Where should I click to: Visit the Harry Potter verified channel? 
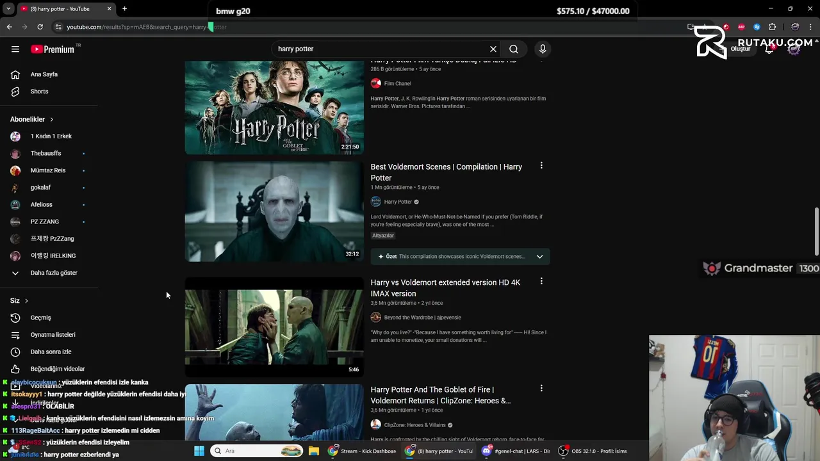(x=398, y=202)
